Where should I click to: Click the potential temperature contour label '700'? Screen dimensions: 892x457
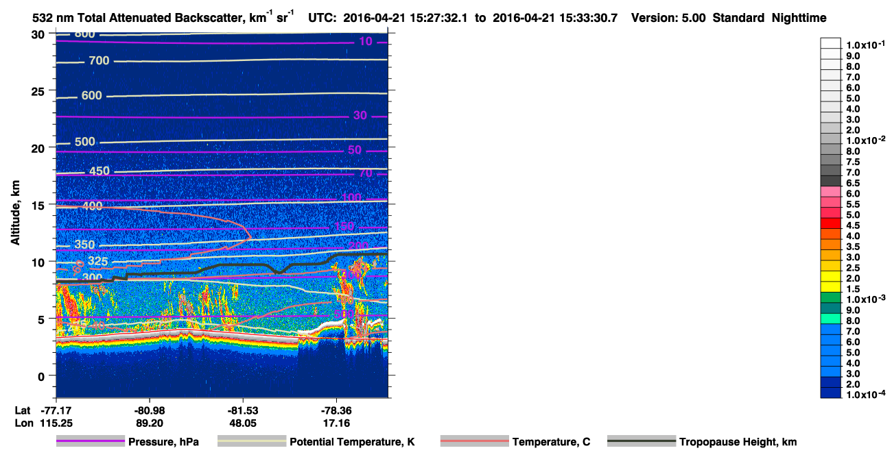click(99, 61)
